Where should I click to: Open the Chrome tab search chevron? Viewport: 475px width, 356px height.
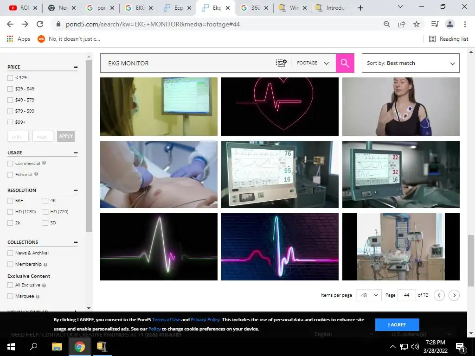pos(400,6)
